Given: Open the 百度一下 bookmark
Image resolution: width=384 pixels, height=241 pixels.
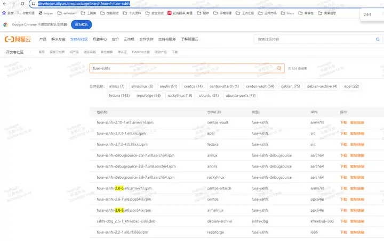Looking at the screenshot, I should coord(18,13).
